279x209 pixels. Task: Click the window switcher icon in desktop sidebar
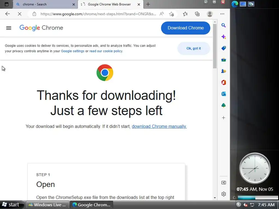251,4
